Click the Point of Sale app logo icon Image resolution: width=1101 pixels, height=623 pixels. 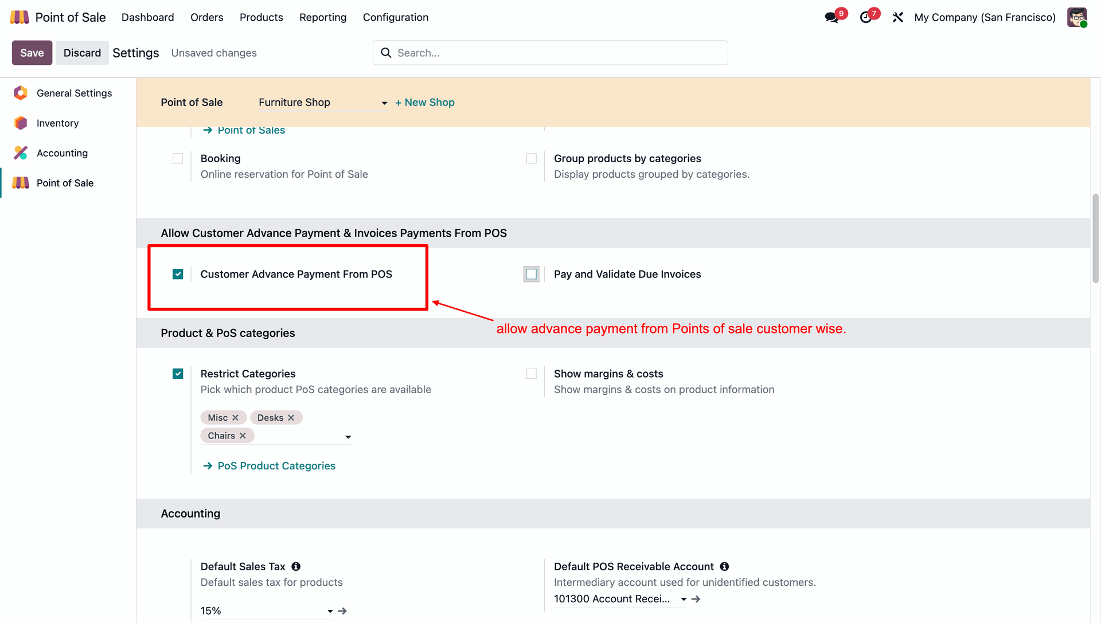coord(19,17)
